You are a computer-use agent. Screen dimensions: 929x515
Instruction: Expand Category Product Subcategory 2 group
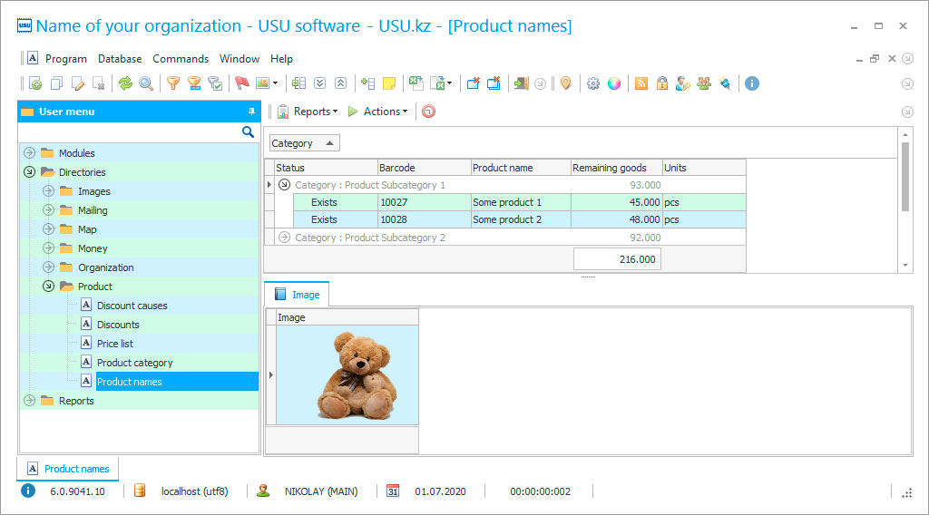pyautogui.click(x=284, y=238)
